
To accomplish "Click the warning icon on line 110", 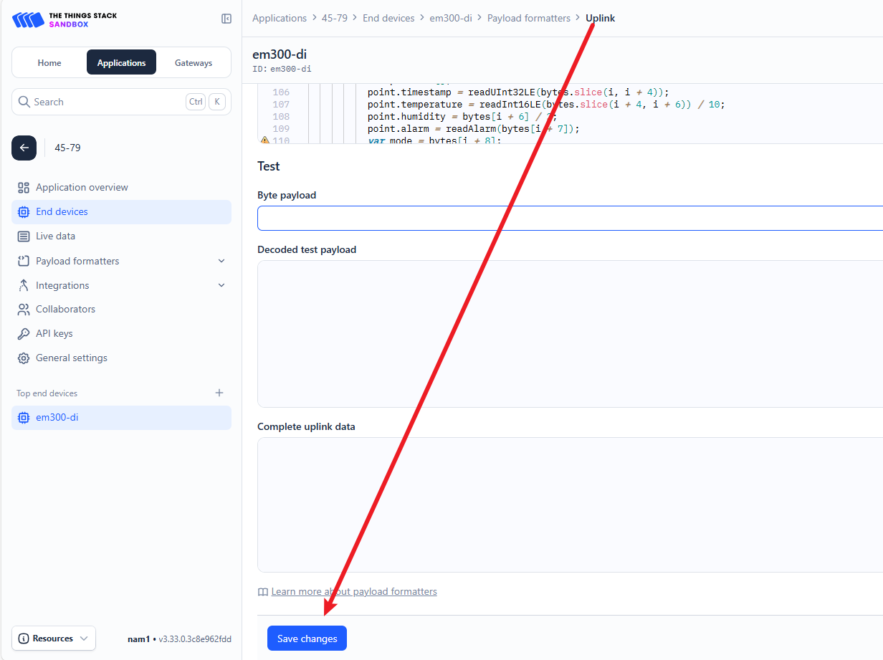I will click(264, 140).
